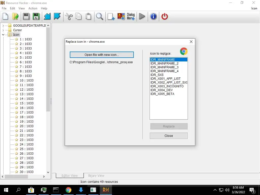Open taskbar search magnifier
The width and height of the screenshot is (260, 195).
pyautogui.click(x=18, y=190)
